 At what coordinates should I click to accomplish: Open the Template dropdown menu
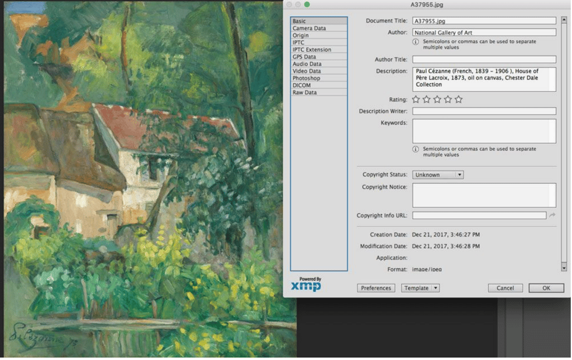coord(420,288)
